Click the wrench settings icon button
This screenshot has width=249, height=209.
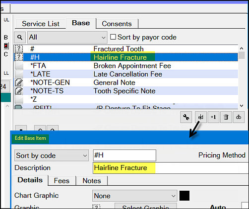click(186, 117)
